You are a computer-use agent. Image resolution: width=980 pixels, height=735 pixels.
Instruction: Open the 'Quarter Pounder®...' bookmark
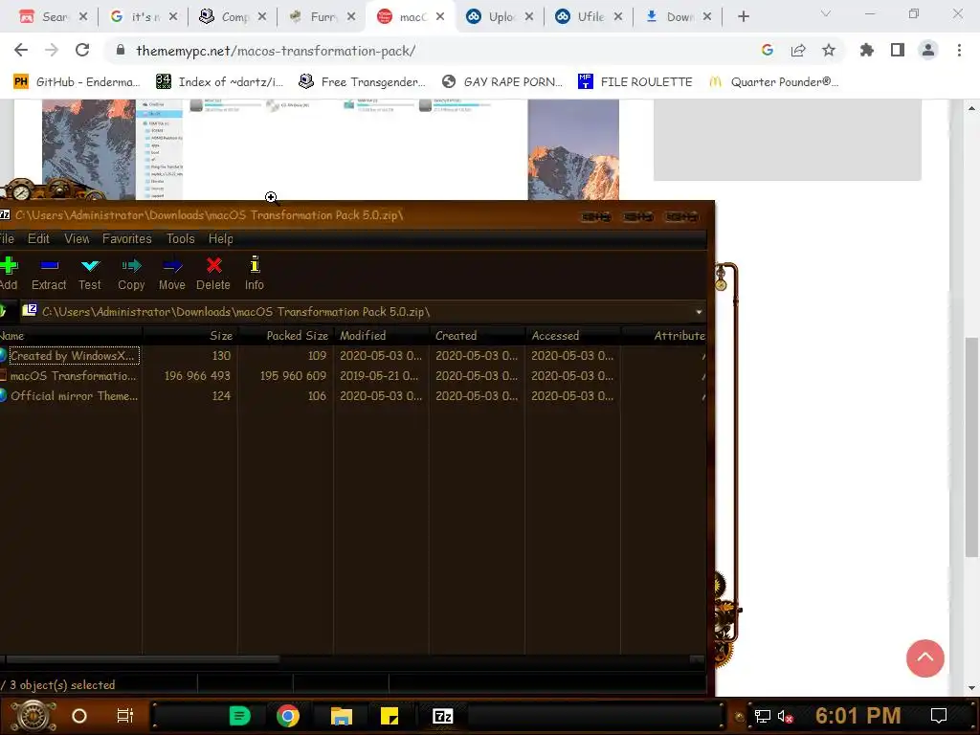773,82
